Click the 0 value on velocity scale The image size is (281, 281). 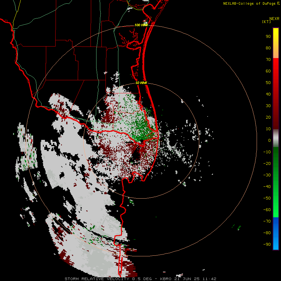click(x=269, y=140)
